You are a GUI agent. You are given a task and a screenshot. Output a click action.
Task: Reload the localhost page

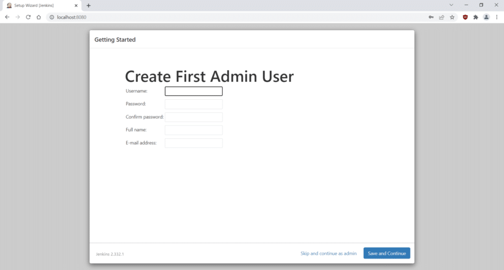pos(28,17)
